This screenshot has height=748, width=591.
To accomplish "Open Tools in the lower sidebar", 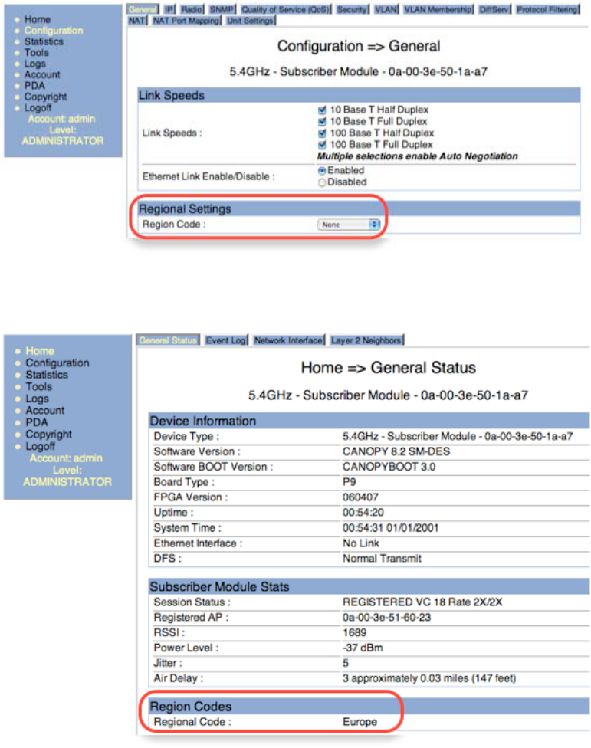I will (x=38, y=387).
